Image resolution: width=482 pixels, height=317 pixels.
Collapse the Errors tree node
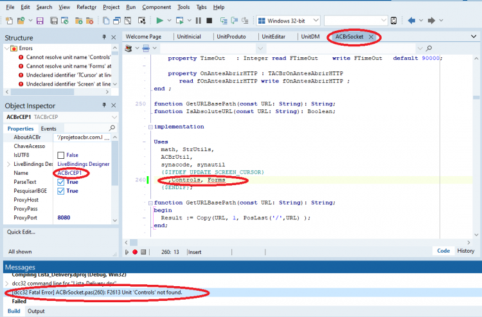tap(7, 48)
